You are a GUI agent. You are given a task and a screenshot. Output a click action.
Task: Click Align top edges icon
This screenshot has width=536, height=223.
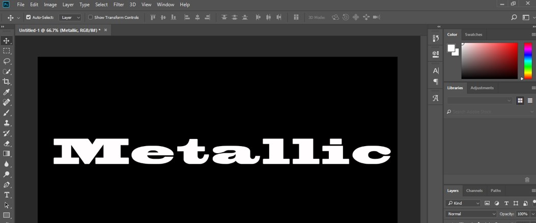(x=153, y=17)
